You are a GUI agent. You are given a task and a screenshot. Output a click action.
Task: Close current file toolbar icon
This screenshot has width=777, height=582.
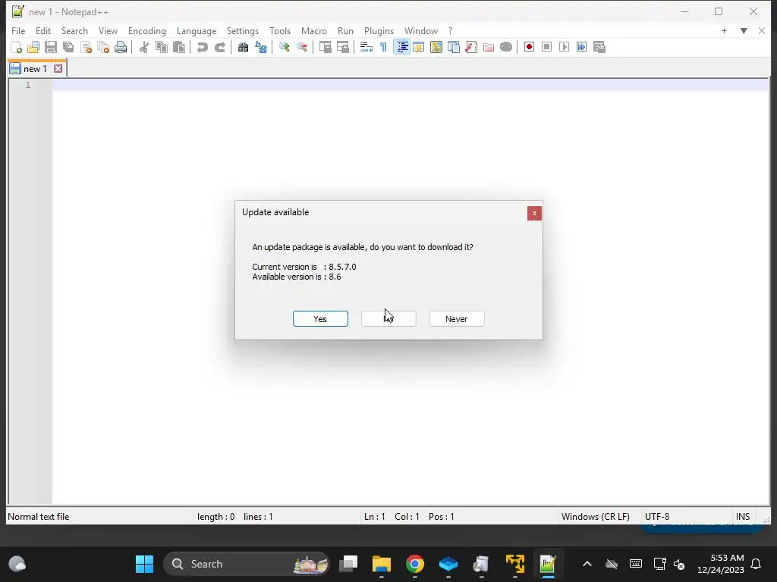pyautogui.click(x=86, y=47)
